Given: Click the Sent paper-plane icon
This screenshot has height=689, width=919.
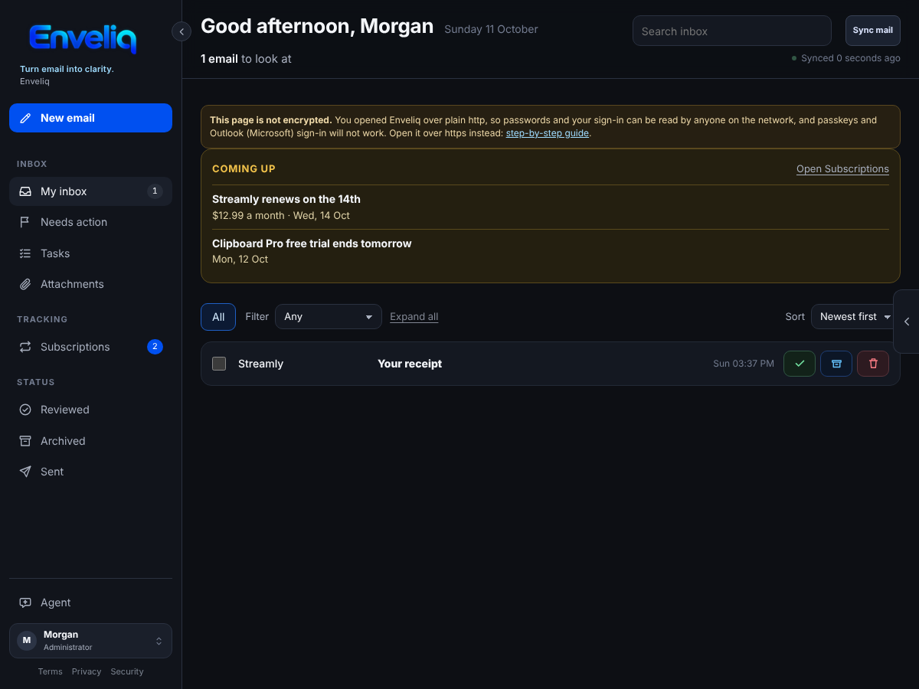Looking at the screenshot, I should 25,472.
